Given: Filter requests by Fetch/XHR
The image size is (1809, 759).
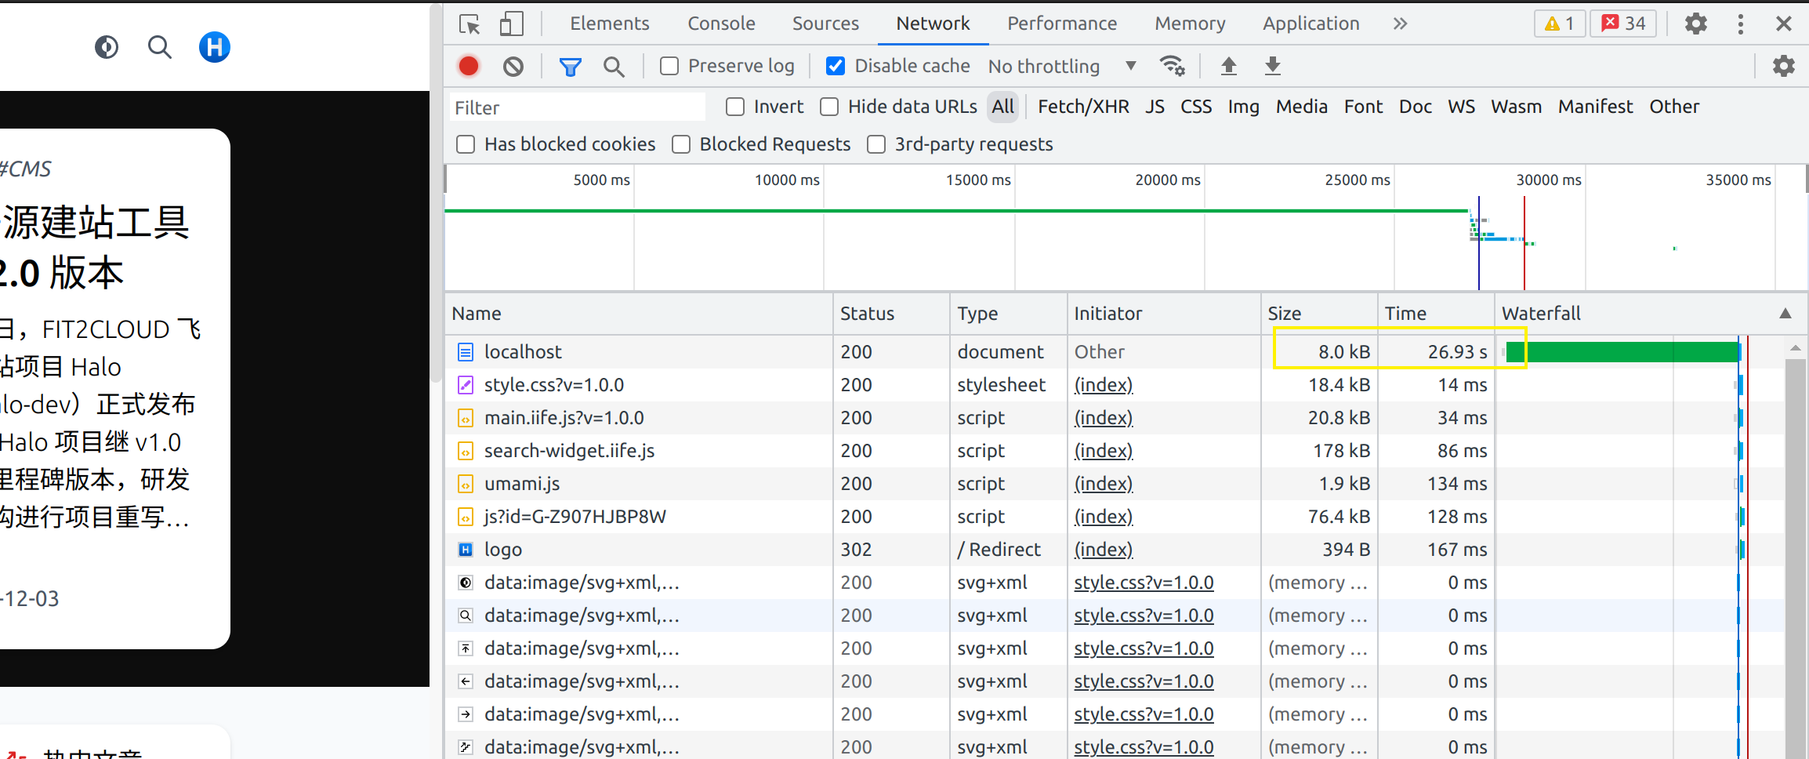Looking at the screenshot, I should tap(1083, 107).
